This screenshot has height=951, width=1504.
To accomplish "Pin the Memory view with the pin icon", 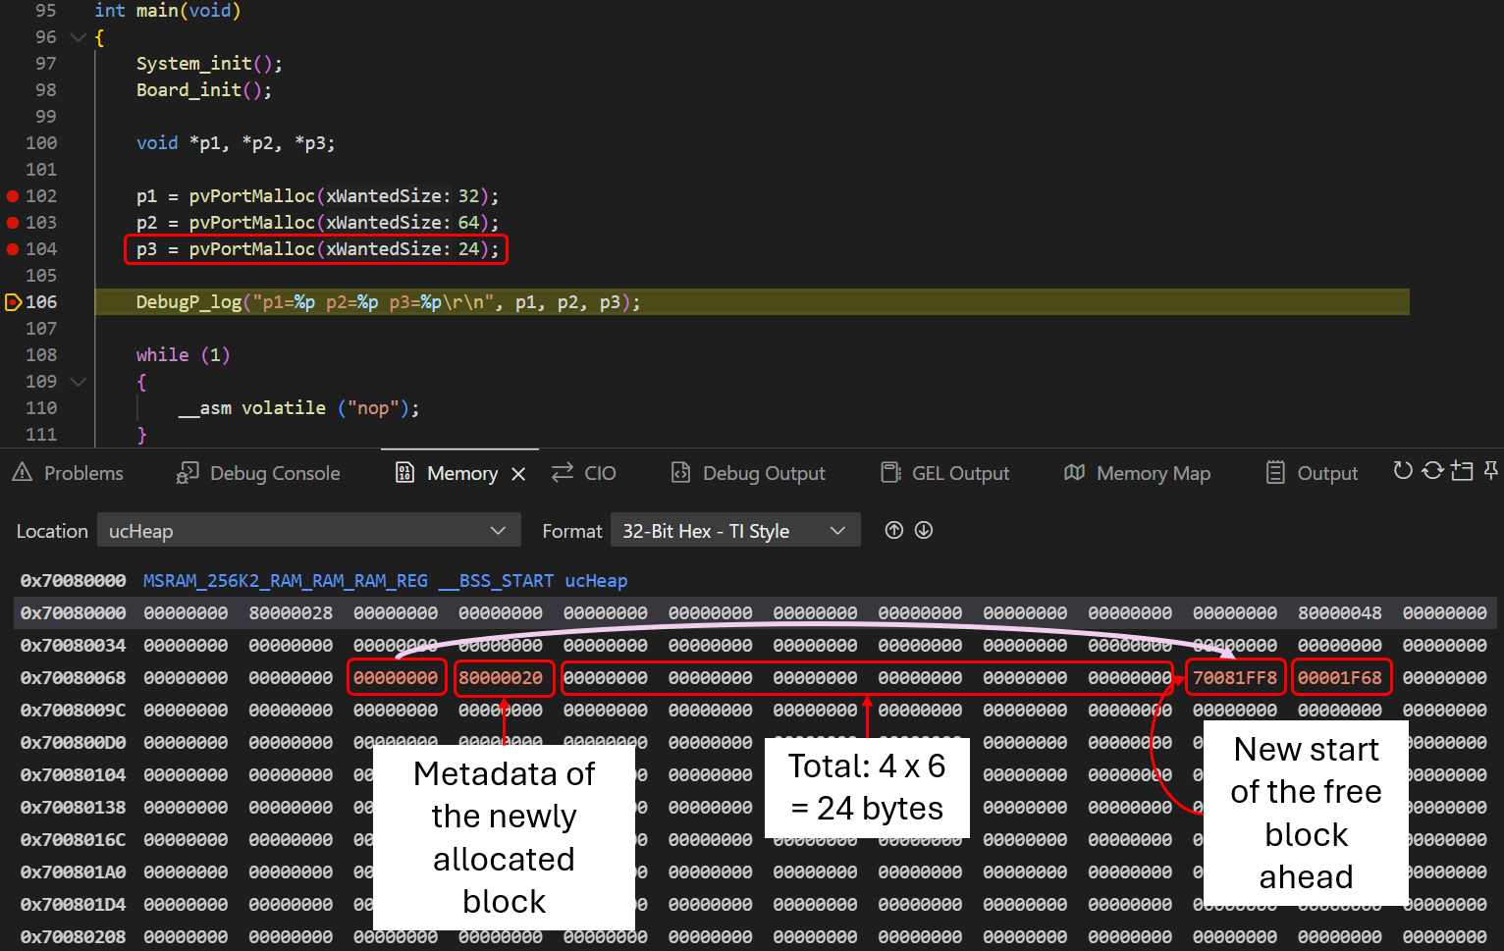I will point(1491,471).
